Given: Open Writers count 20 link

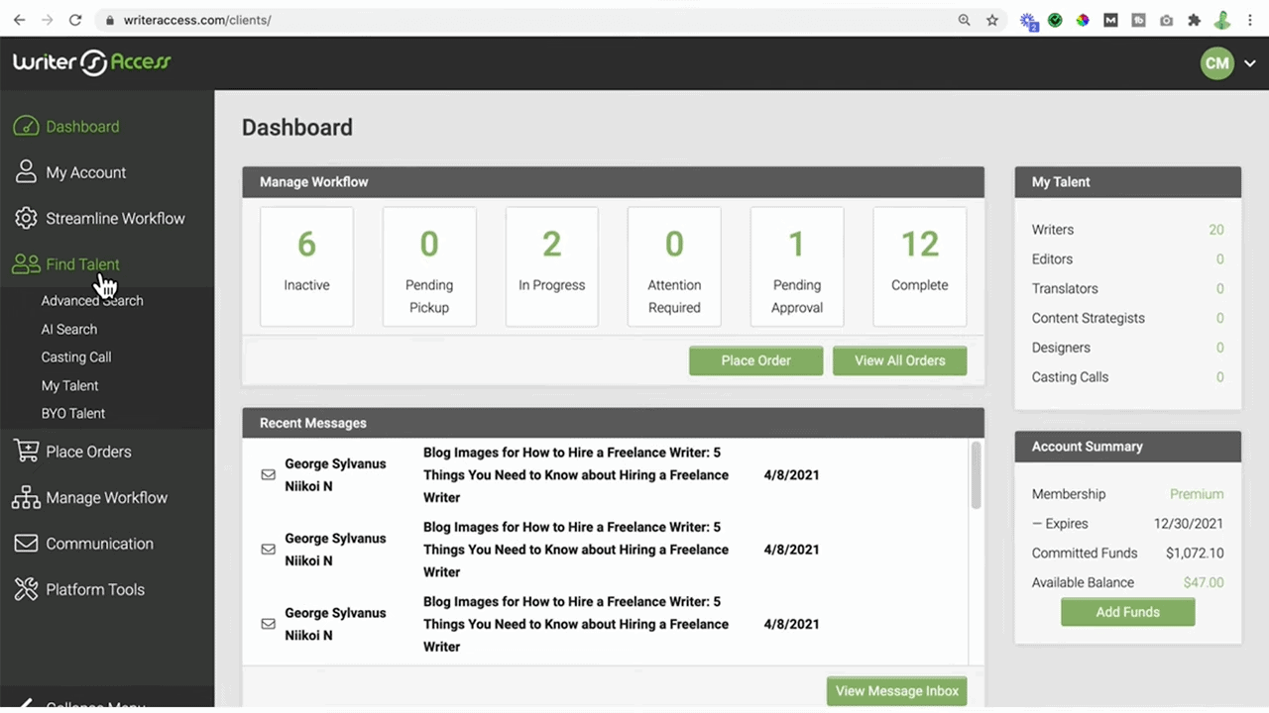Looking at the screenshot, I should click(x=1215, y=230).
